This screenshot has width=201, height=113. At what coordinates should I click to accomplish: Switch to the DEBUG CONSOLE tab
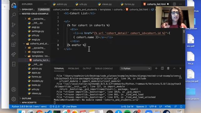point(104,68)
